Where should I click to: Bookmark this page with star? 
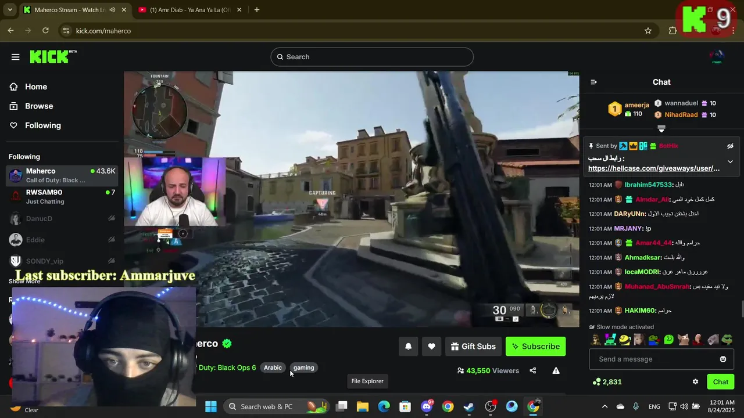tap(648, 31)
